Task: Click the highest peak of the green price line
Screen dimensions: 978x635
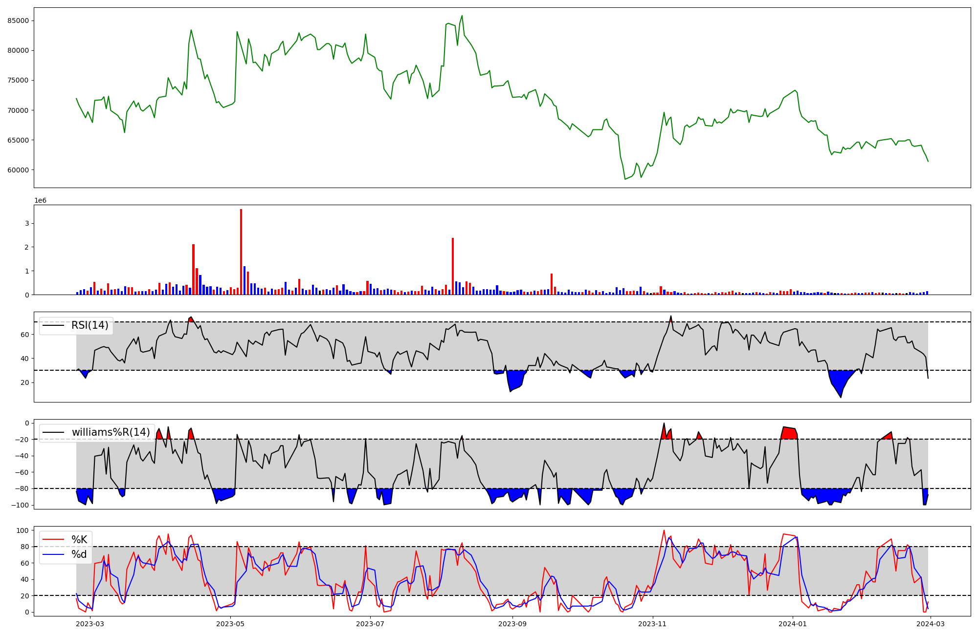Action: 462,16
